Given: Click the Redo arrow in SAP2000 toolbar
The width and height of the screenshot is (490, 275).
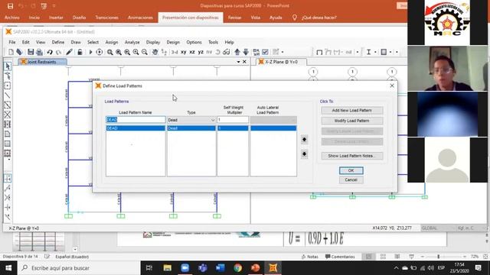Looking at the screenshot, I should pos(58,52).
